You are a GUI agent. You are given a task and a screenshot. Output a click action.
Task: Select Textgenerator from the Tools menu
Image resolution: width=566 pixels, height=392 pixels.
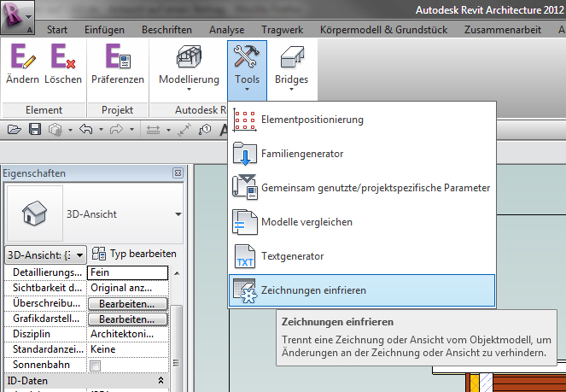click(x=362, y=256)
